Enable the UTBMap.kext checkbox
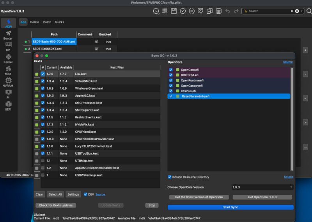 pyautogui.click(x=43, y=160)
